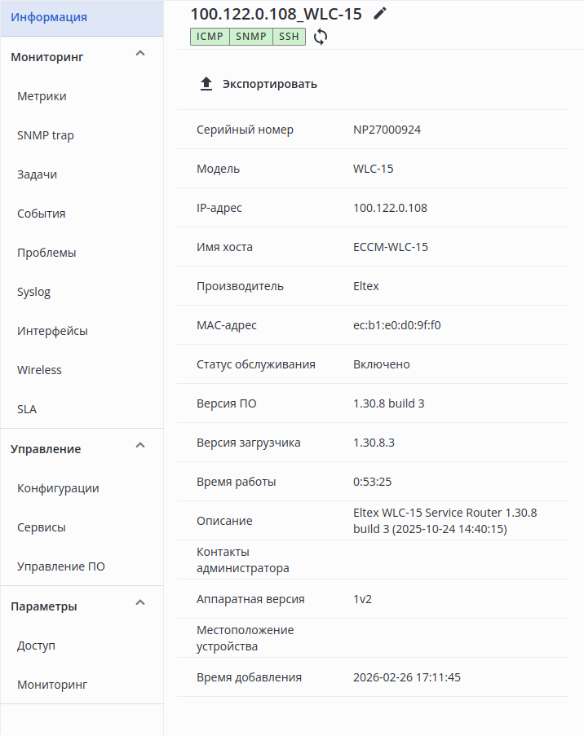Open the Информация tab

click(x=49, y=17)
